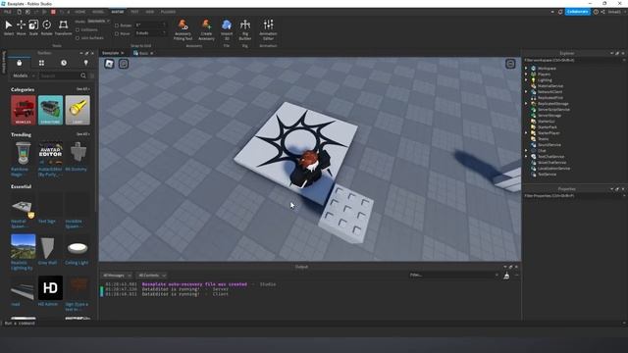Viewport: 628px width, 353px height.
Task: Select the HD Admin toolbox item
Action: click(x=50, y=291)
